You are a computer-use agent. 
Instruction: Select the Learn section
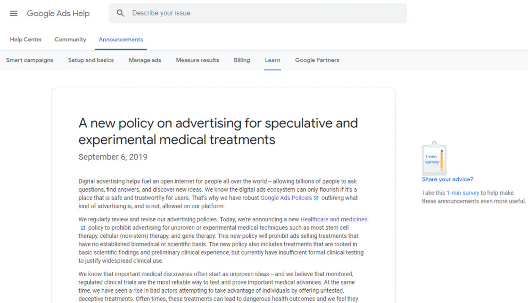(x=272, y=60)
